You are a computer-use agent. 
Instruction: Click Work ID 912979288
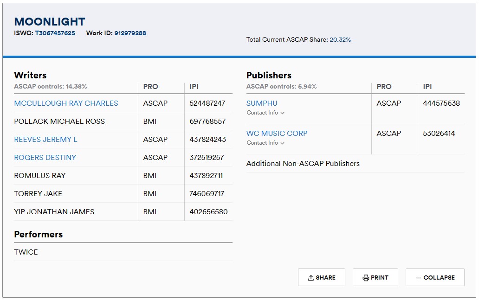click(130, 33)
